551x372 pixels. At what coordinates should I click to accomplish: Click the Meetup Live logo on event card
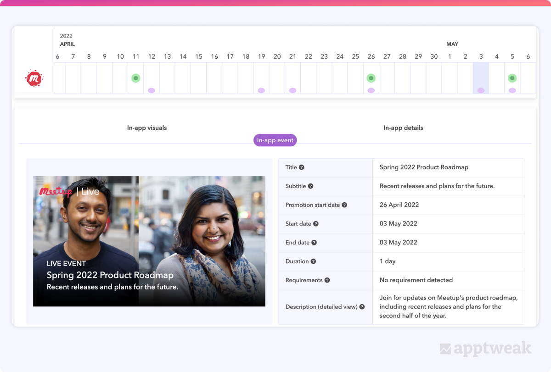click(x=69, y=192)
